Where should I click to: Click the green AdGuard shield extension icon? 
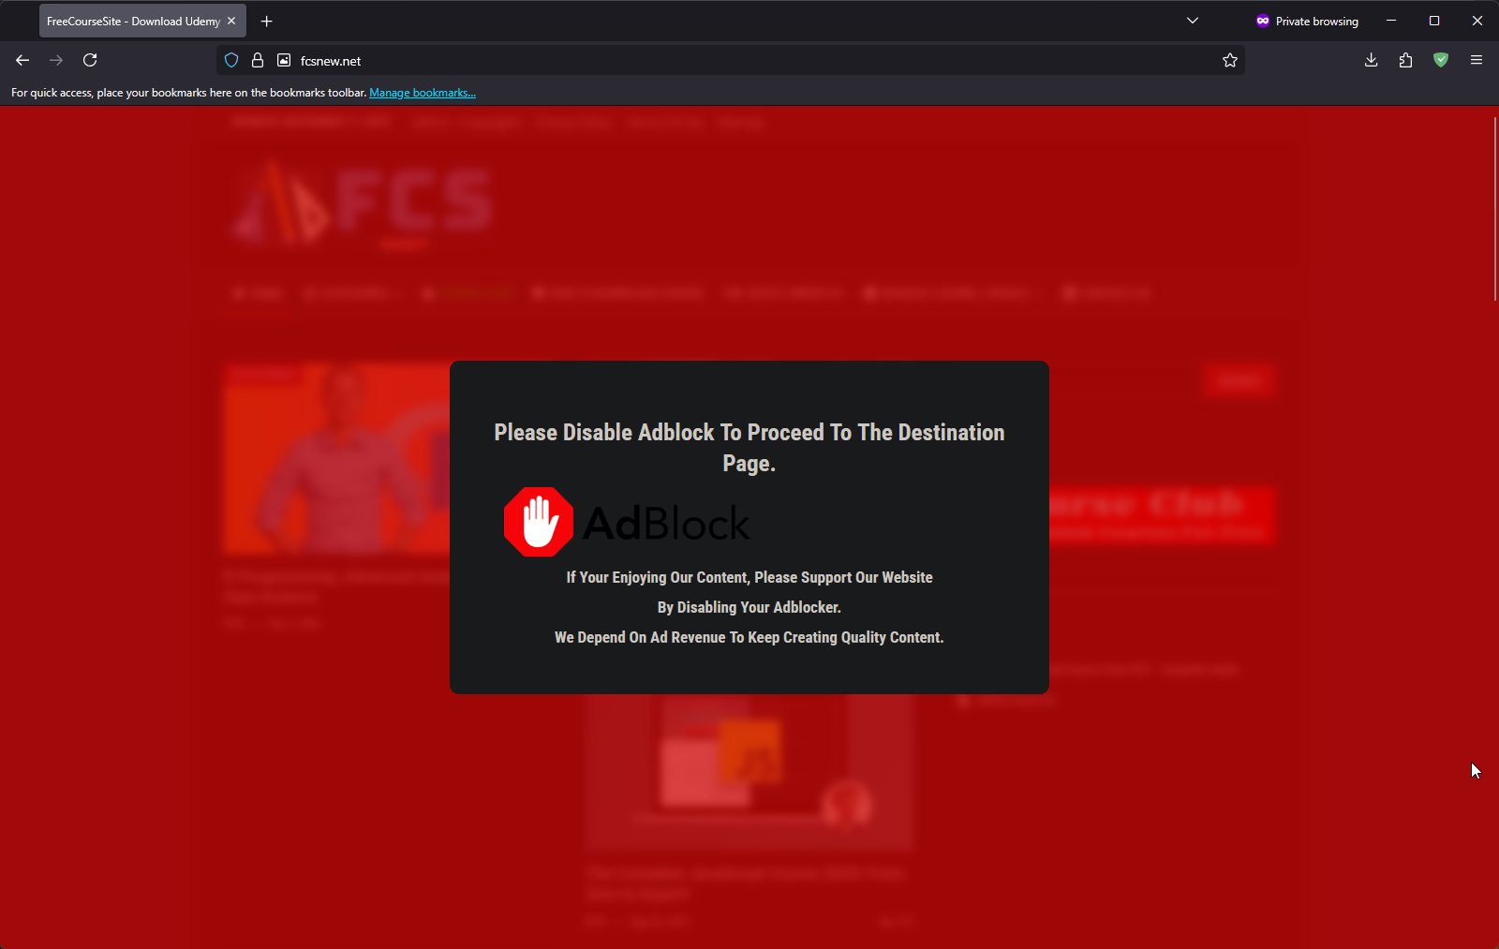1440,60
